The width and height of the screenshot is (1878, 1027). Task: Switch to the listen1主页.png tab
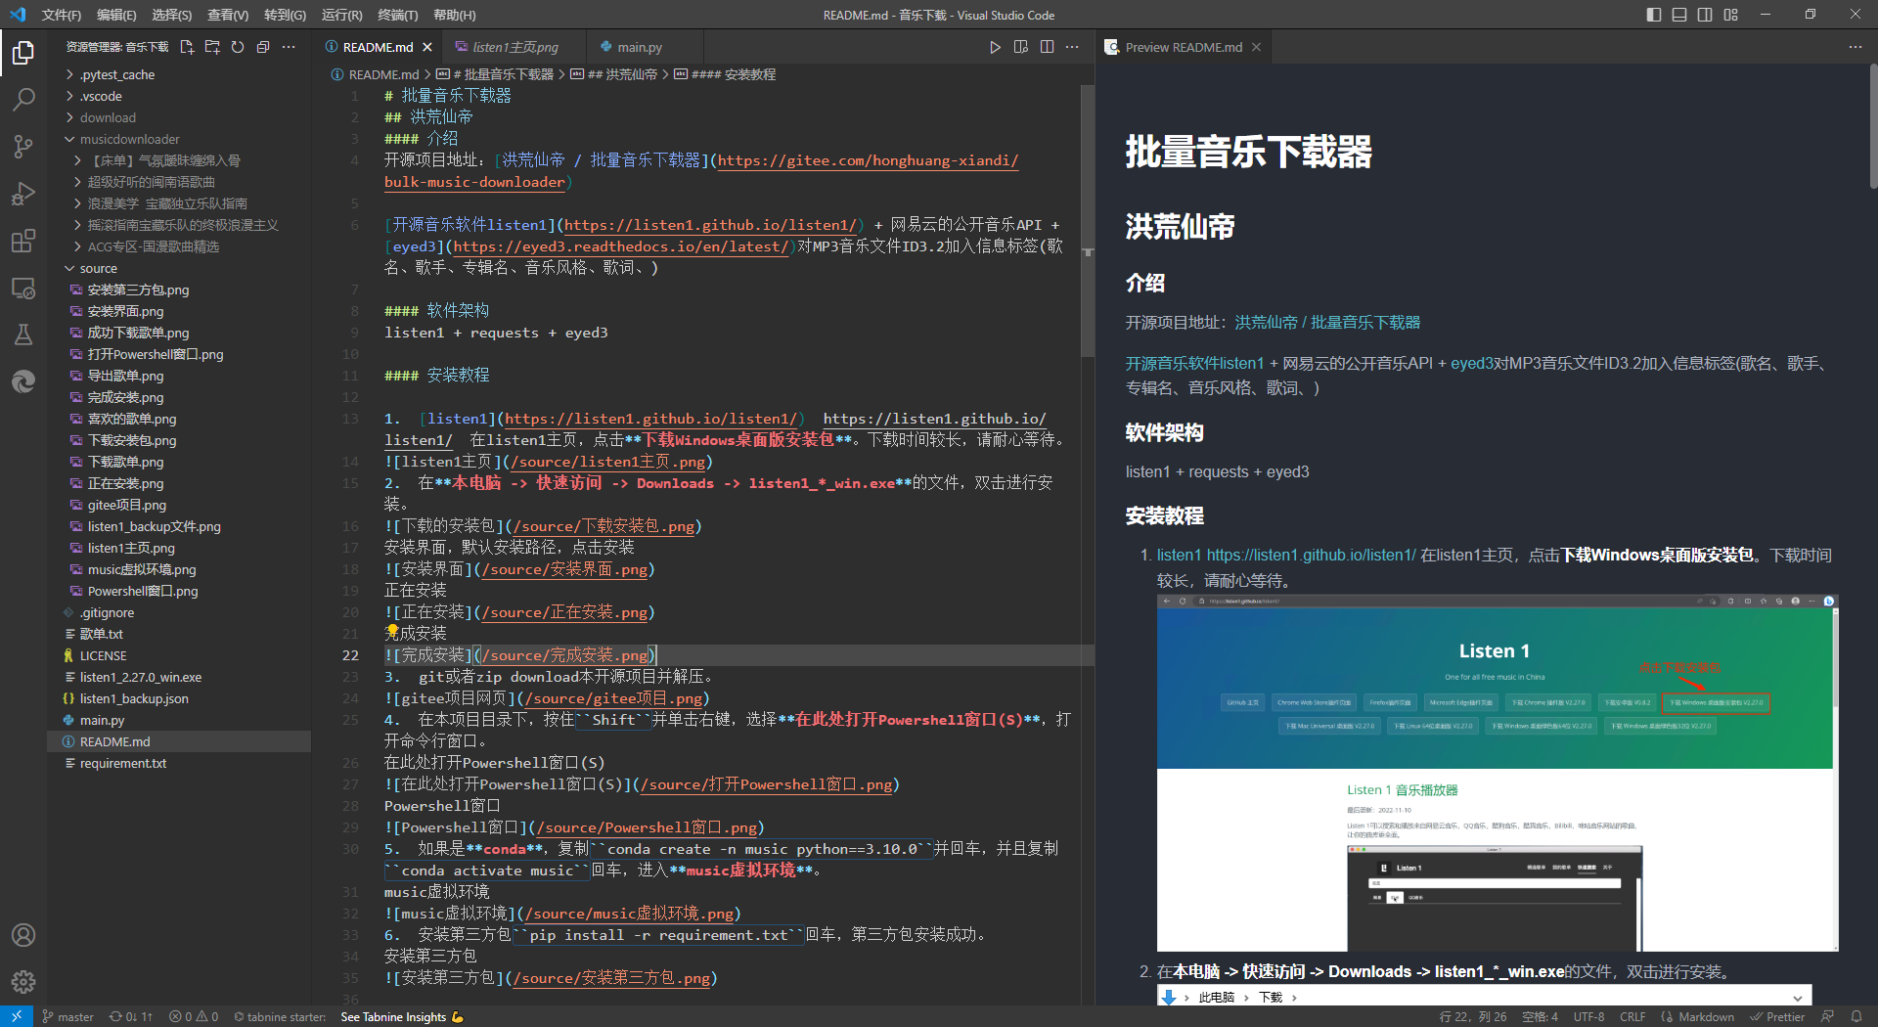tap(514, 47)
